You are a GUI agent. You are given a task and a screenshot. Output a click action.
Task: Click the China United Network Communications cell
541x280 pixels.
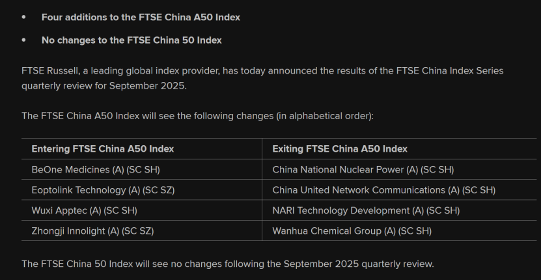(x=383, y=190)
